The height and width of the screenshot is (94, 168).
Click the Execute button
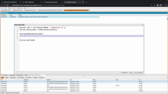click(x=131, y=73)
